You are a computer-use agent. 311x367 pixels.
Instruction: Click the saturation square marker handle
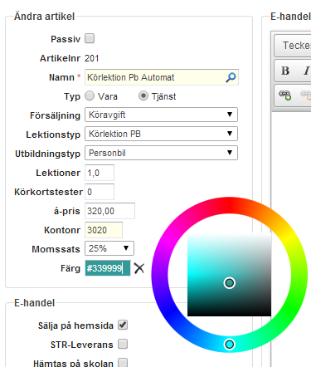(230, 283)
